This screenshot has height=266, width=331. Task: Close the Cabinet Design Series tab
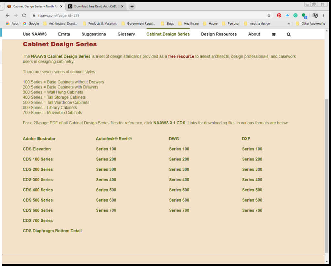[61, 6]
